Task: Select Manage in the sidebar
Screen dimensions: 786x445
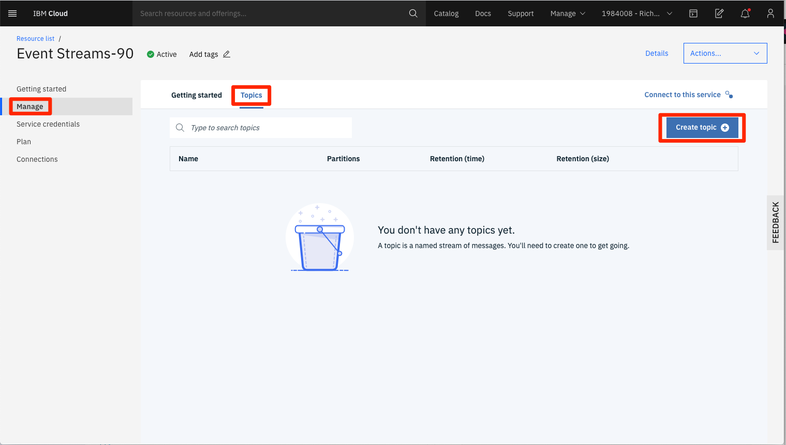Action: [66, 106]
